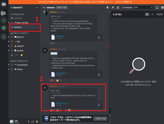Screen dimensions: 164x124
Task: Show pinned messages with the pin icon
Action: 113,7
